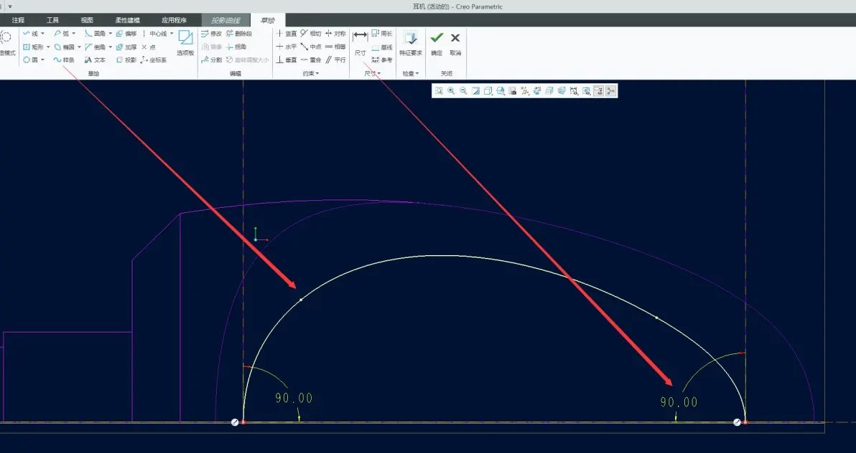Open the 柔性建模 flexible modeling tab

click(127, 20)
